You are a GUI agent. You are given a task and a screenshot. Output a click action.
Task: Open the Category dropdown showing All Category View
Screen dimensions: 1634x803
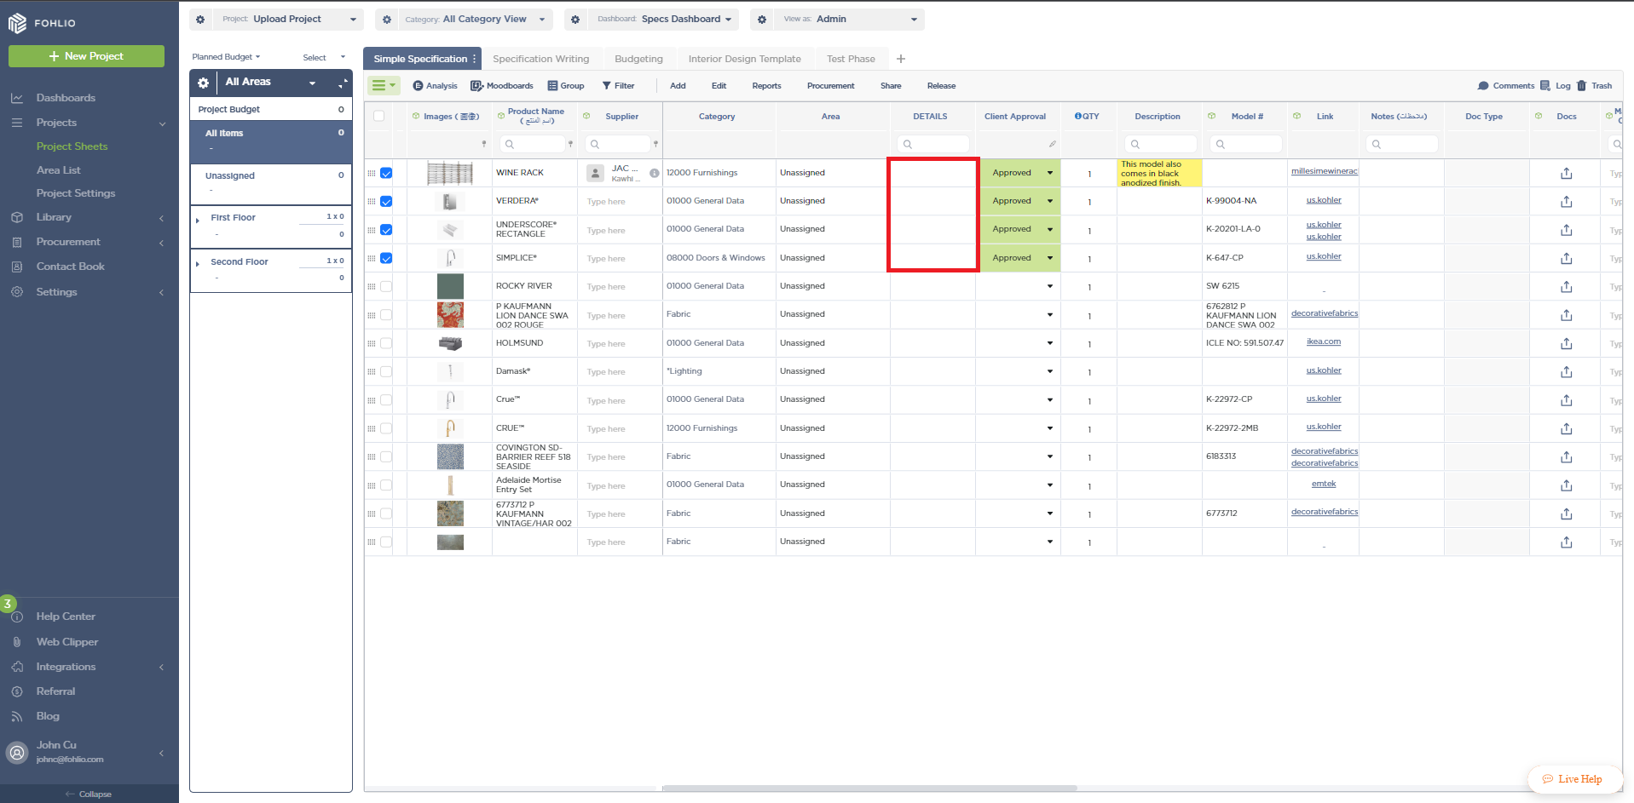point(476,20)
